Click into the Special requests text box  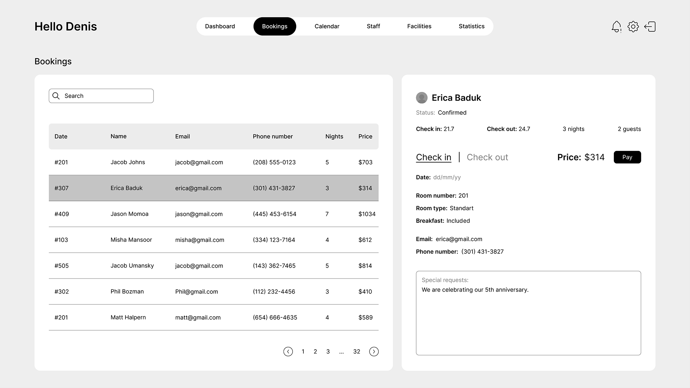[528, 320]
